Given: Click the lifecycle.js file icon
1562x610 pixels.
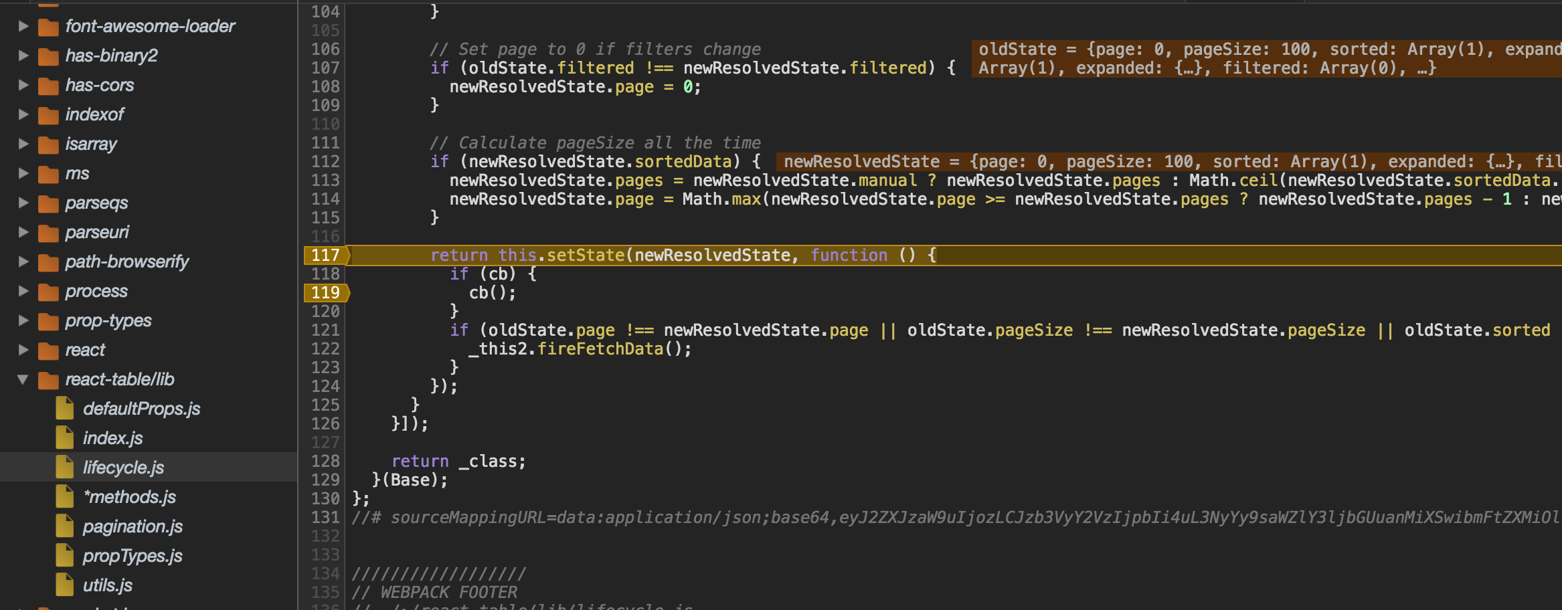Looking at the screenshot, I should coord(65,467).
